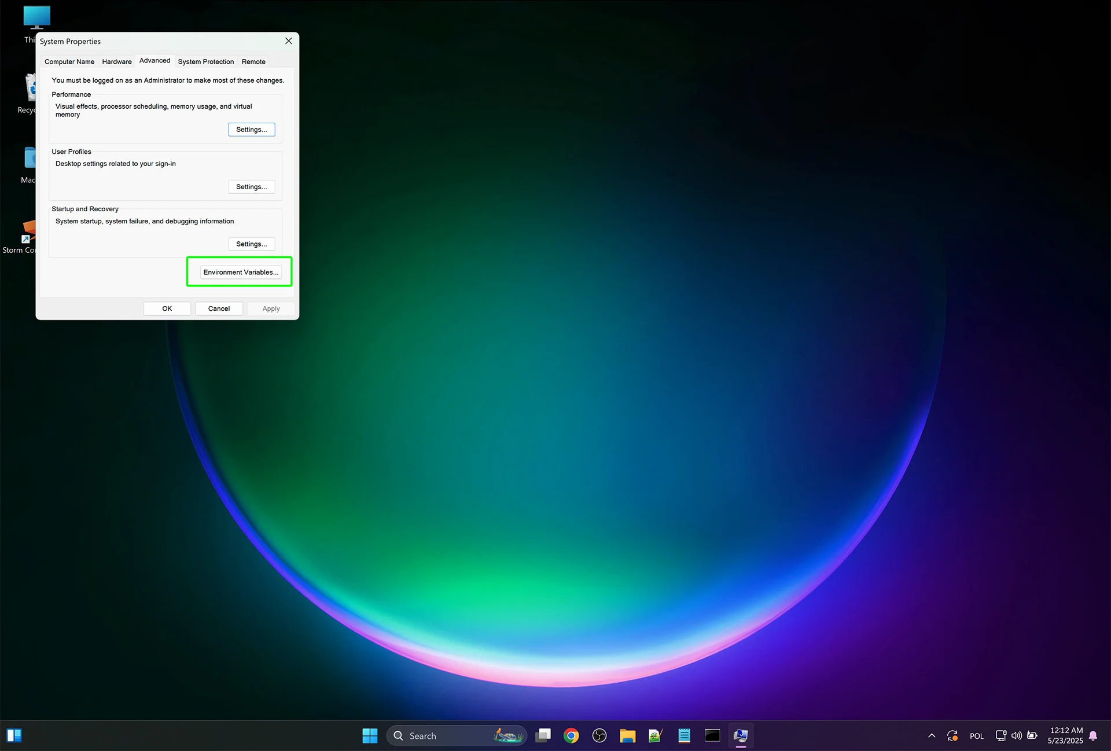Launch Google Chrome from taskbar
Screen dimensions: 1111x751
coord(571,736)
